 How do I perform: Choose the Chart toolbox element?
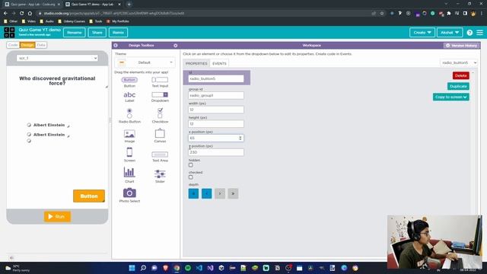(129, 175)
